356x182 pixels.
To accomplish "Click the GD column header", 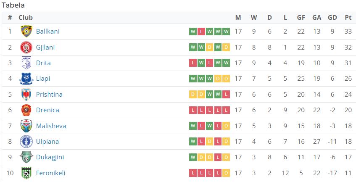I will coord(332,18).
